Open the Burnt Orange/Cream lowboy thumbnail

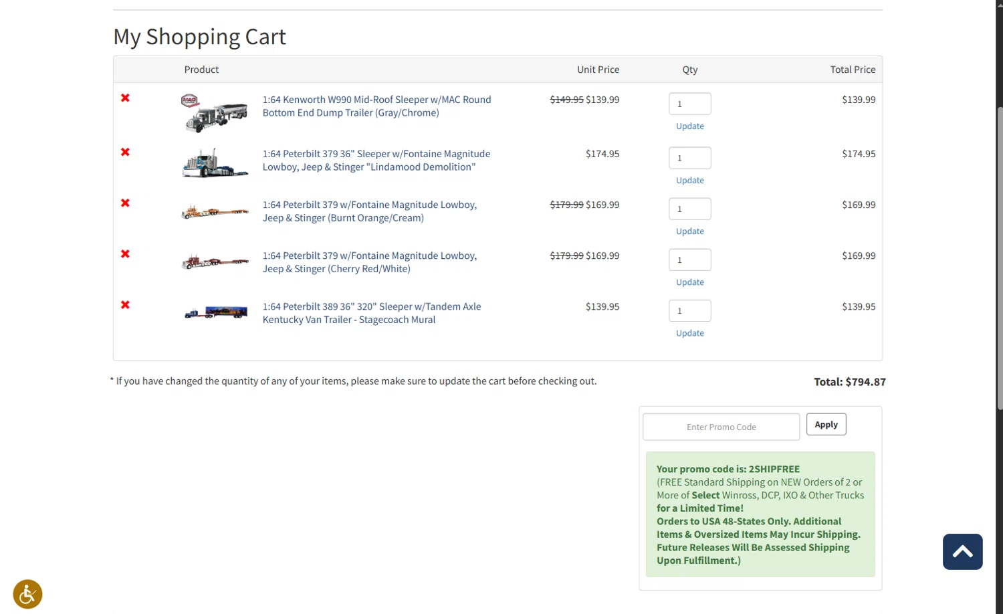215,213
